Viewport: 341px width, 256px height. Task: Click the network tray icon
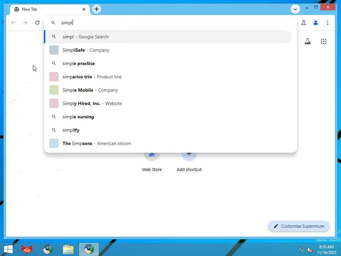click(x=302, y=250)
